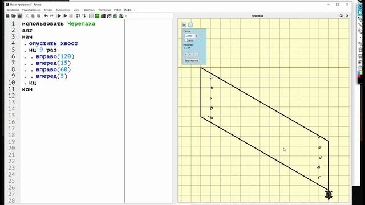Toggle the light square icon in Черепаха panel

pyautogui.click(x=190, y=25)
